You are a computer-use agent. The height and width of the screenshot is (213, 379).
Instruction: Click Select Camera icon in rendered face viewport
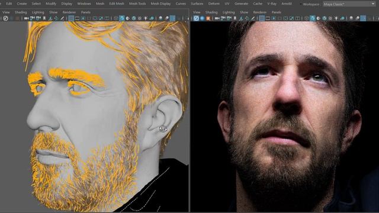pyautogui.click(x=217, y=18)
